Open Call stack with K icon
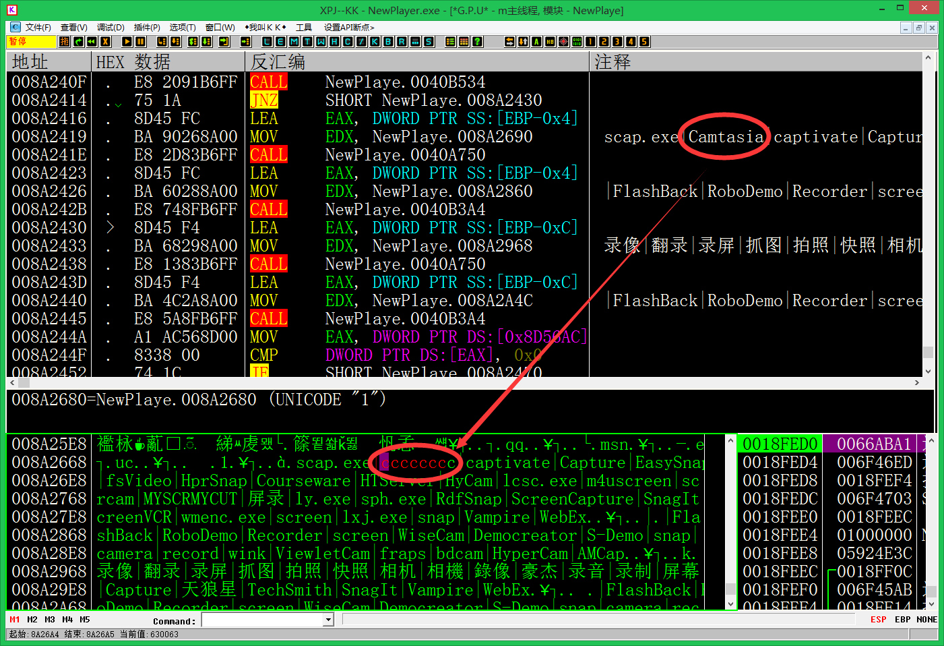Screen dimensions: 944x646 375,42
